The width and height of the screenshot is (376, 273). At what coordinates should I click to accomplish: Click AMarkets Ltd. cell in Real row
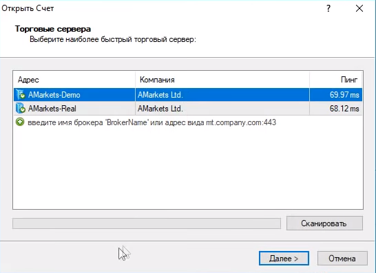(222, 109)
